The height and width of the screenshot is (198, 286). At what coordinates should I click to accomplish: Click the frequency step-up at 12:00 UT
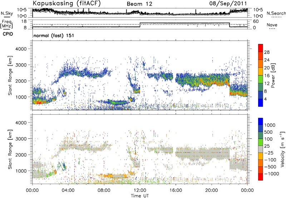tap(140, 25)
